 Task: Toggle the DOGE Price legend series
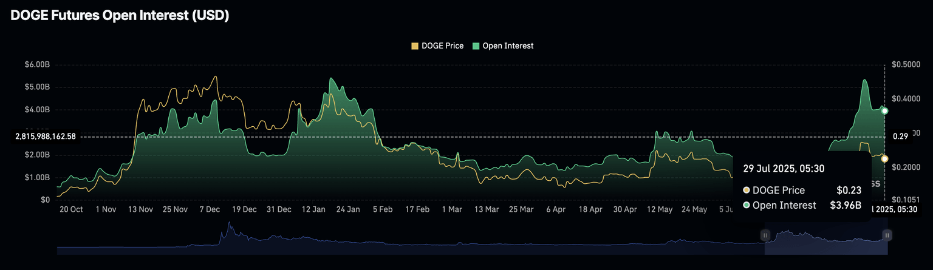(x=437, y=46)
